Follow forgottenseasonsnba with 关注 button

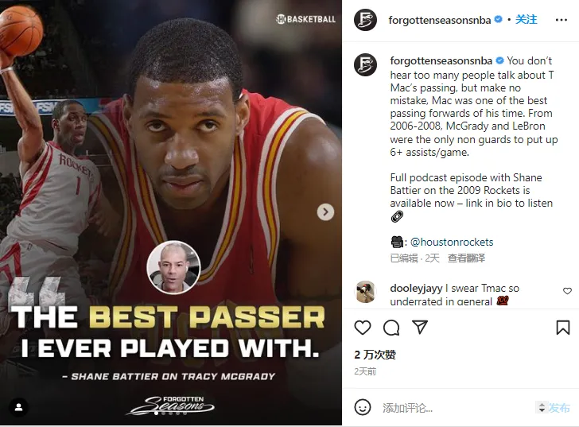coord(527,20)
